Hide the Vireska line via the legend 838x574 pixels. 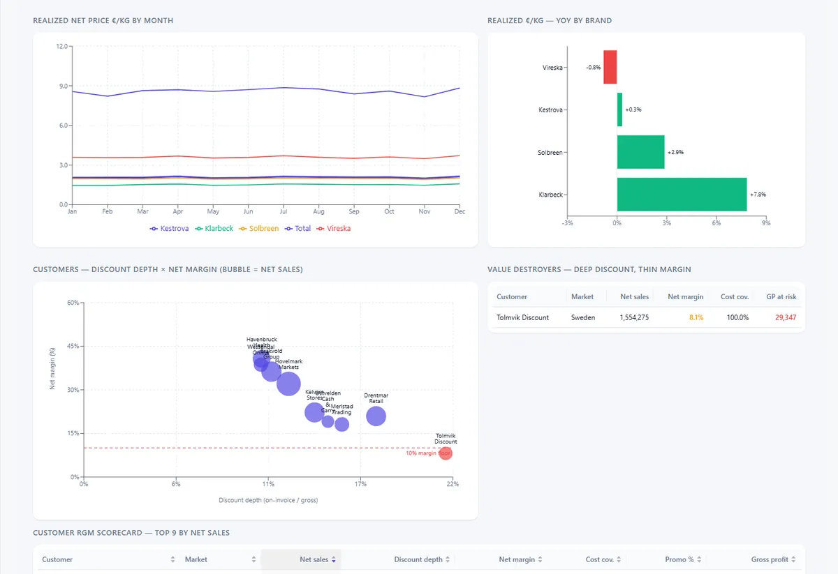[x=334, y=229]
